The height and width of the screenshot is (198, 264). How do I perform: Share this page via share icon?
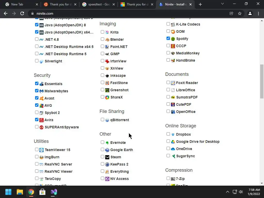tap(232, 13)
